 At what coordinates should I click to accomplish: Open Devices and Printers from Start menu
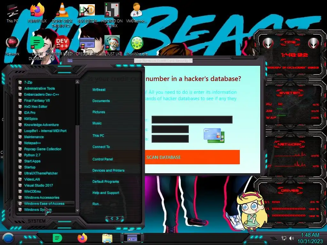point(108,170)
